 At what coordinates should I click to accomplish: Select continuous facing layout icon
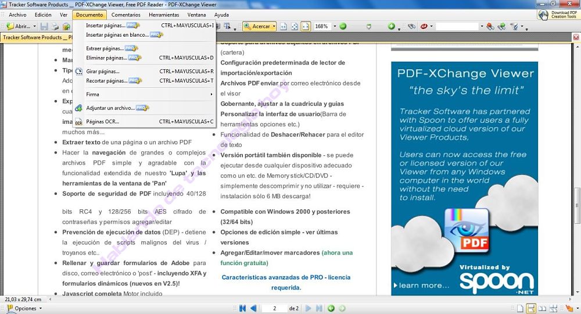coord(554,308)
